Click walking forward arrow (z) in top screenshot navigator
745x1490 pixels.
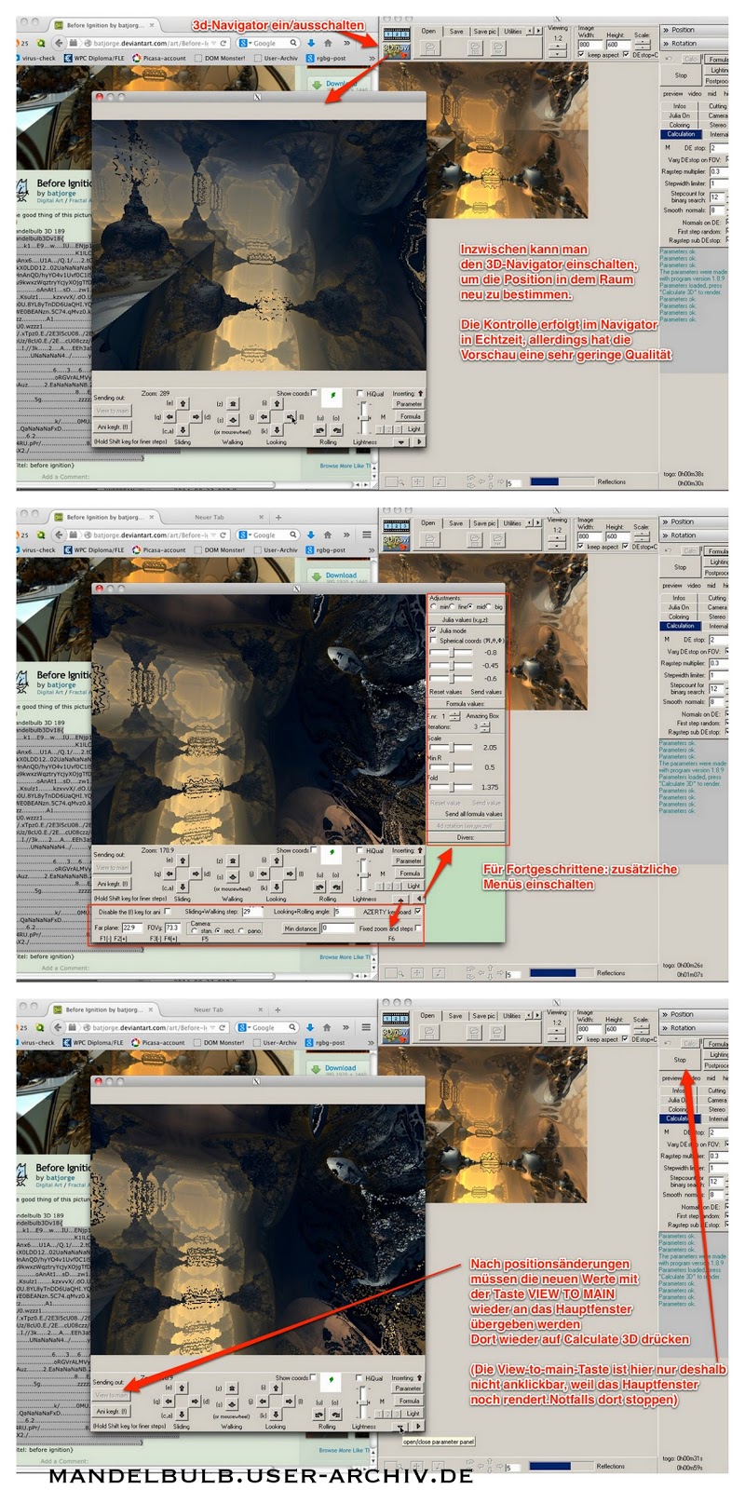(x=232, y=404)
